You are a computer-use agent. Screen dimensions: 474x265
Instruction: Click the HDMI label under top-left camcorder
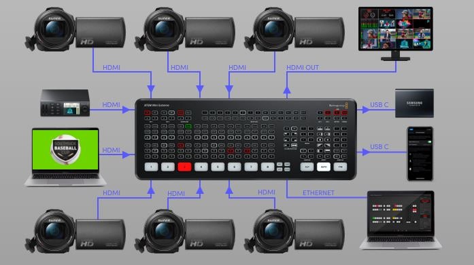click(112, 68)
